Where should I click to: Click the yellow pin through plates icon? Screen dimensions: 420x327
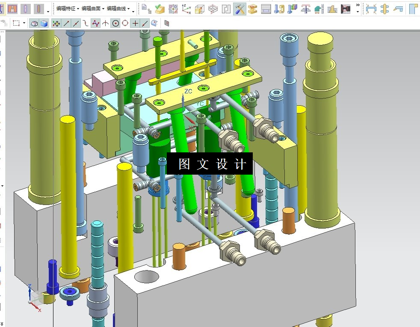[385, 9]
